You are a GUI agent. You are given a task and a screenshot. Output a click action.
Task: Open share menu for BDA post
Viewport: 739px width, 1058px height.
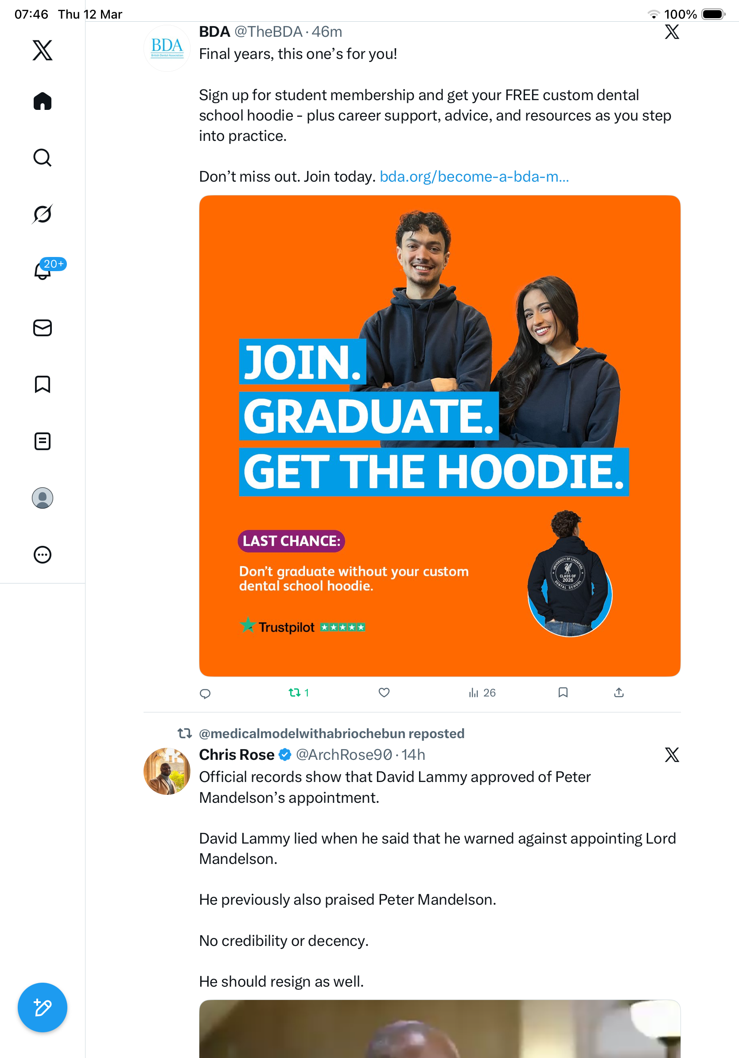tap(619, 692)
